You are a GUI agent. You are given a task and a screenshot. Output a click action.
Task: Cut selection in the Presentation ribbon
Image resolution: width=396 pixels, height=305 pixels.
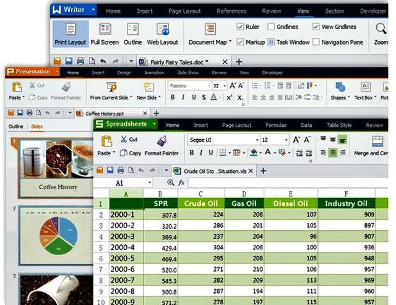pyautogui.click(x=37, y=85)
